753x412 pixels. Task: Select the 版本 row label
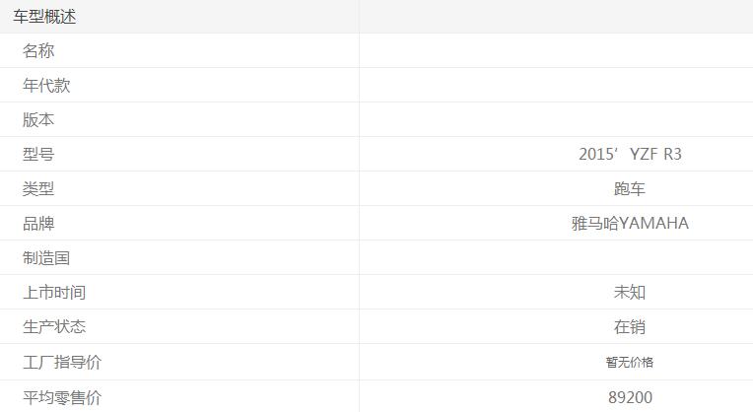(38, 120)
